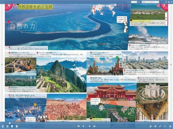Click the left edge previous-page arrow
173x129 pixels.
click(2, 65)
